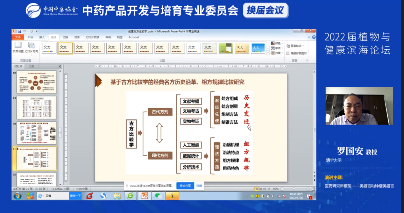This screenshot has width=404, height=213.
Task: Open the Transitions (切换) ribbon tab
Action: [x=65, y=37]
